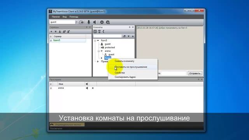Click the chat welcome message on fzsrv5
Image resolution: width=249 pixels, height=140 pixels.
coord(162,28)
